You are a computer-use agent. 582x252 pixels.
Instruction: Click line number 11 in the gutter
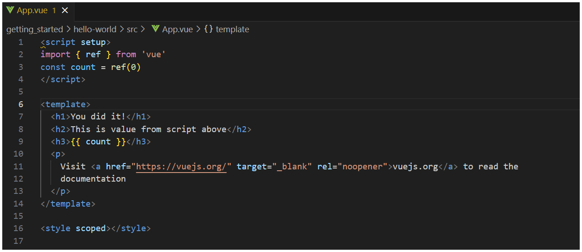click(19, 167)
